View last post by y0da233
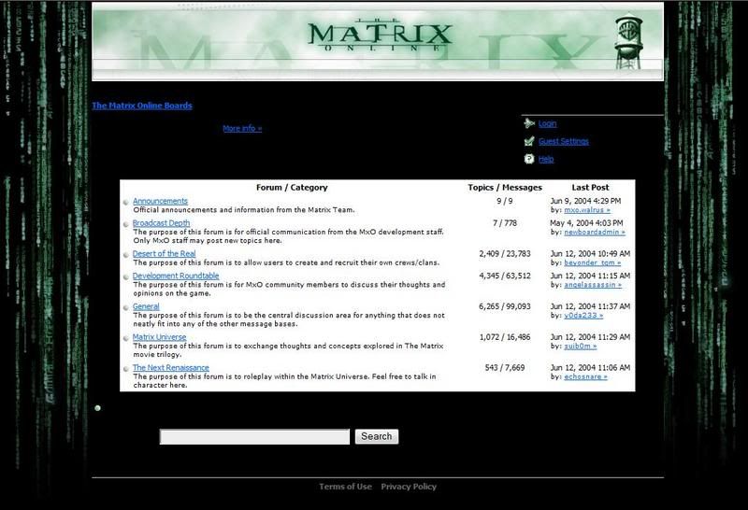Screen dimensions: 748x510 (x=583, y=316)
